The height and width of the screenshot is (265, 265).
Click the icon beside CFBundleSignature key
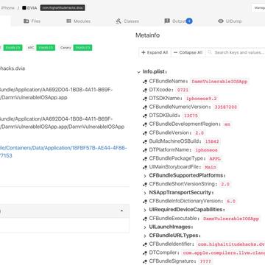(145, 261)
